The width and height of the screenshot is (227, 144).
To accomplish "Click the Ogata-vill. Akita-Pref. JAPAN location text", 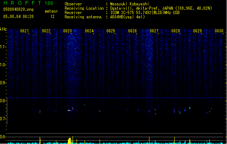I will tap(161, 8).
